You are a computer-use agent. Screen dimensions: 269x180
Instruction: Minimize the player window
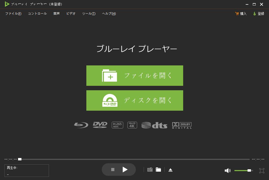tap(247, 4)
